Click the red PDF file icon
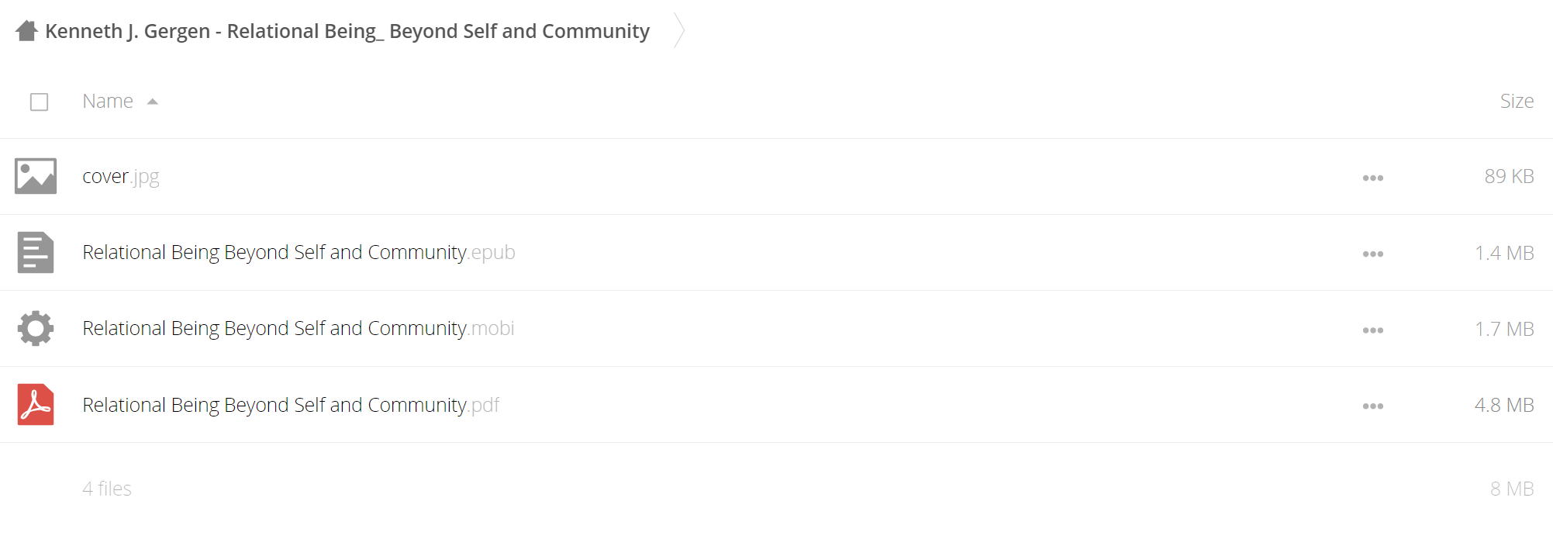Screen dimensions: 1553x546 36,405
